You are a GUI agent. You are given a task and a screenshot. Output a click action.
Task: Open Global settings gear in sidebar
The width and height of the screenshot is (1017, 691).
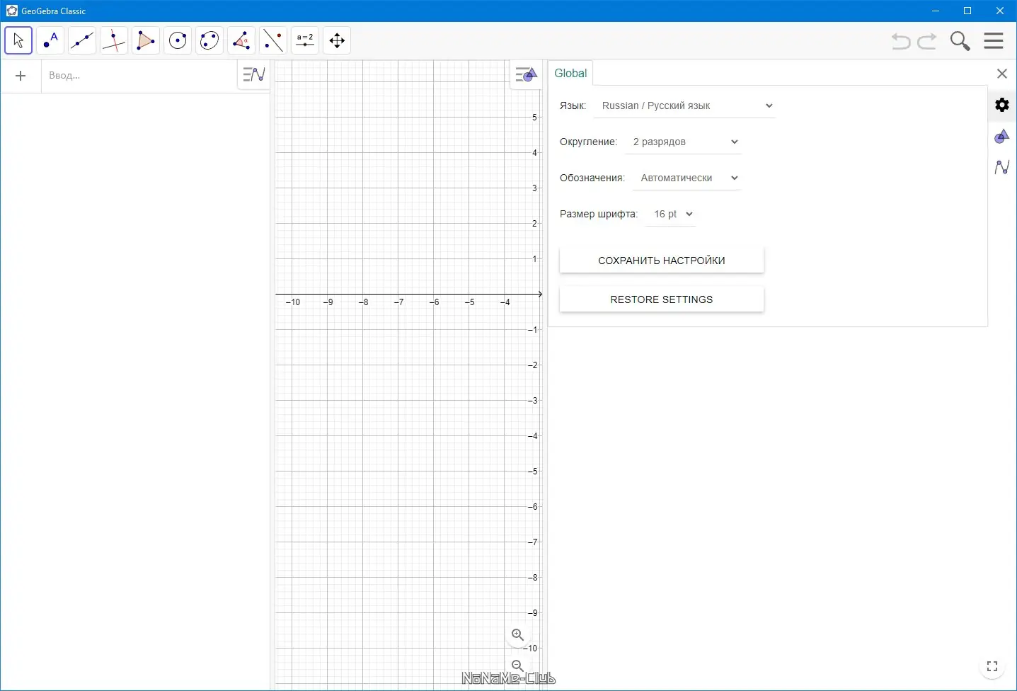[1002, 105]
